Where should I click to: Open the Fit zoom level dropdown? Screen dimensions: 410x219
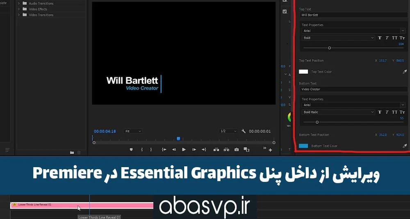133,131
